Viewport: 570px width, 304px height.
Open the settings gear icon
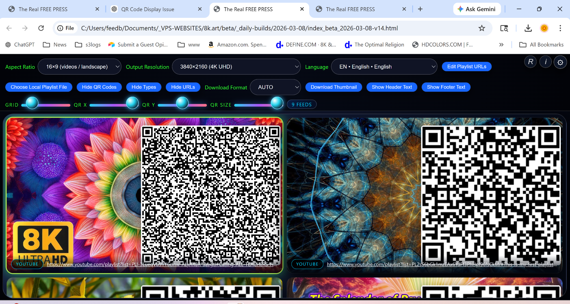[x=560, y=62]
